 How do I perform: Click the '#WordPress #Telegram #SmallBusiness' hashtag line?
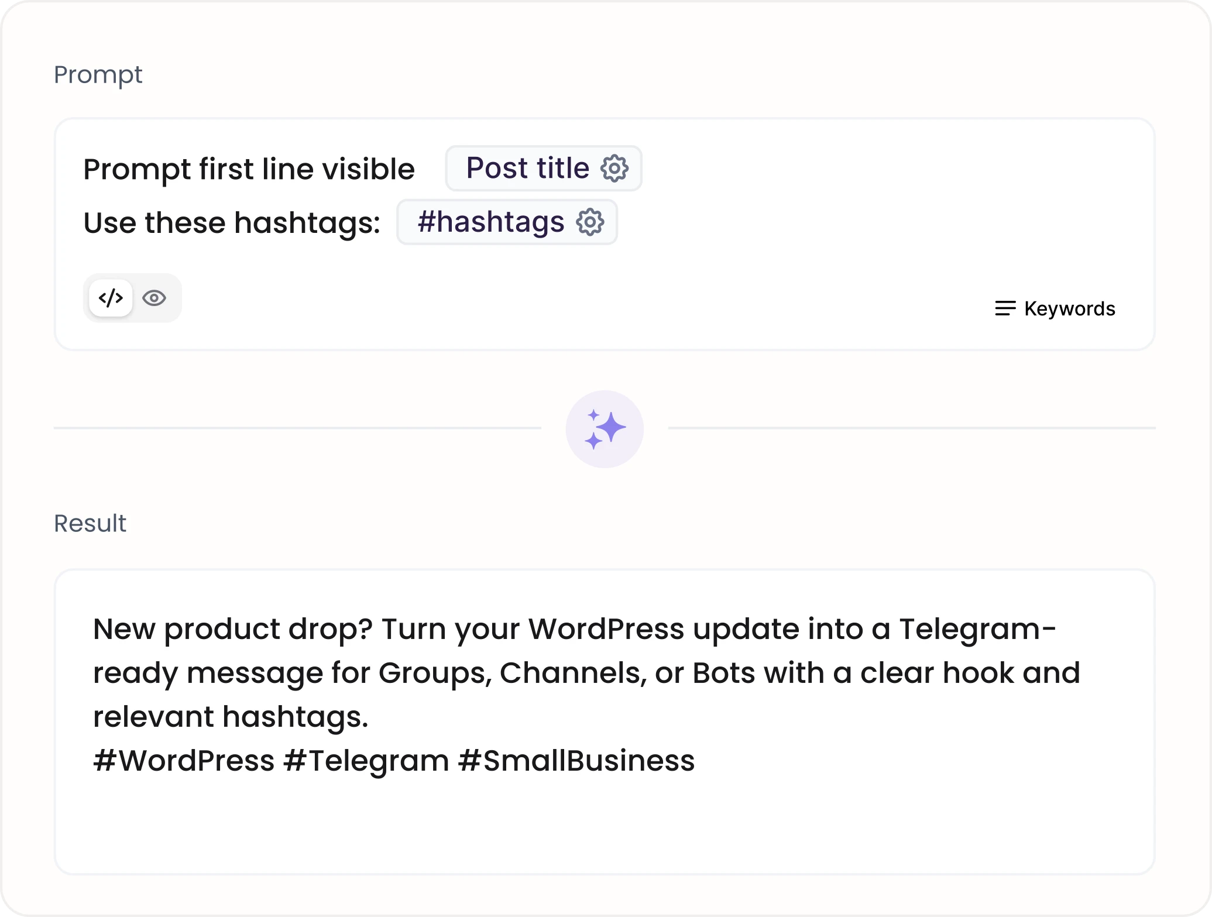point(394,761)
